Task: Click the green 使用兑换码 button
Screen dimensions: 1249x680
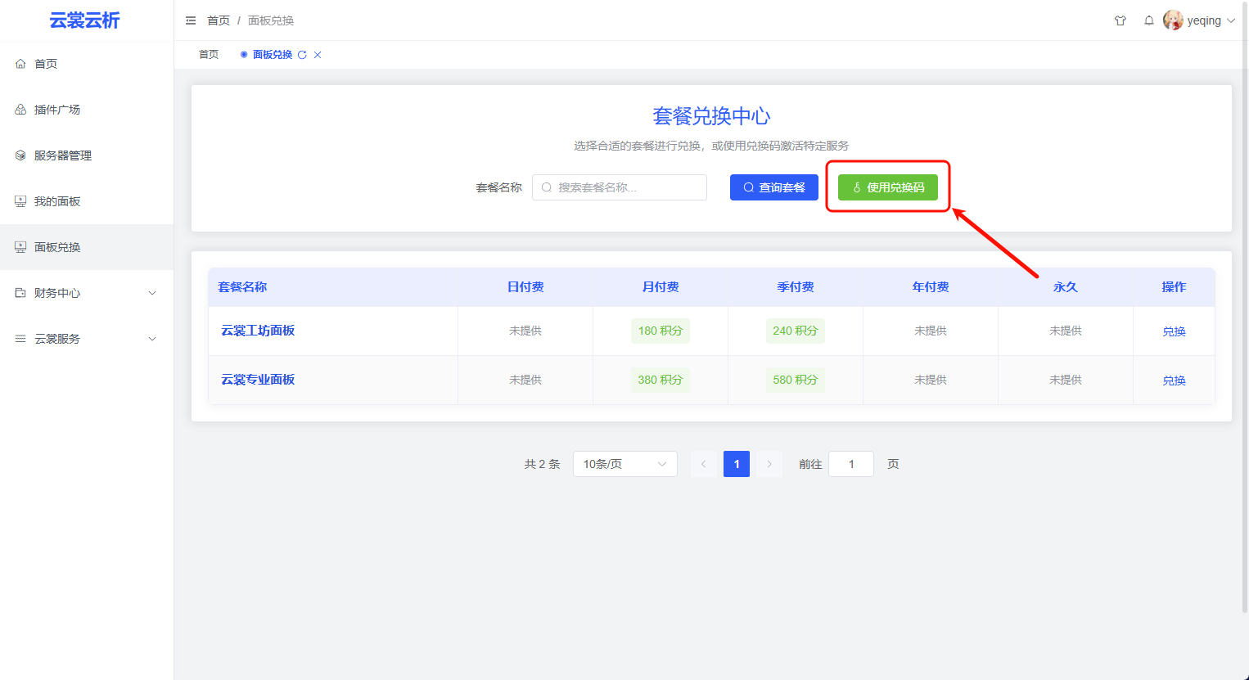Action: pos(887,187)
